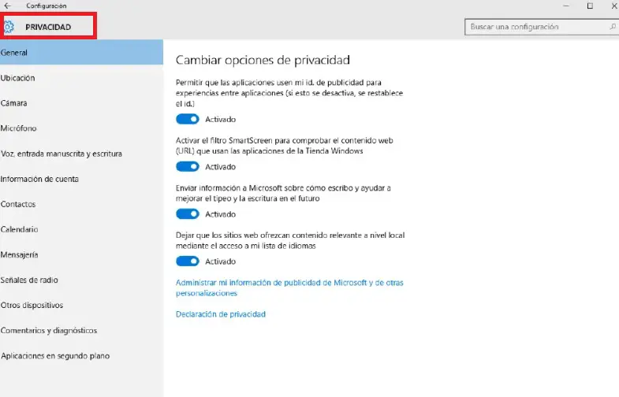619x397 pixels.
Task: Open Señales de radio settings
Action: tap(29, 280)
